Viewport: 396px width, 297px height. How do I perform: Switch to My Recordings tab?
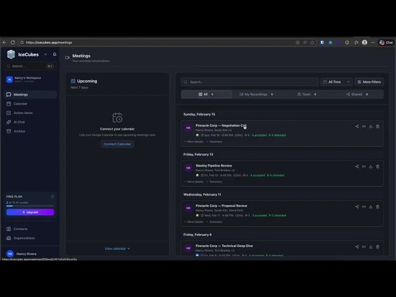(x=256, y=94)
